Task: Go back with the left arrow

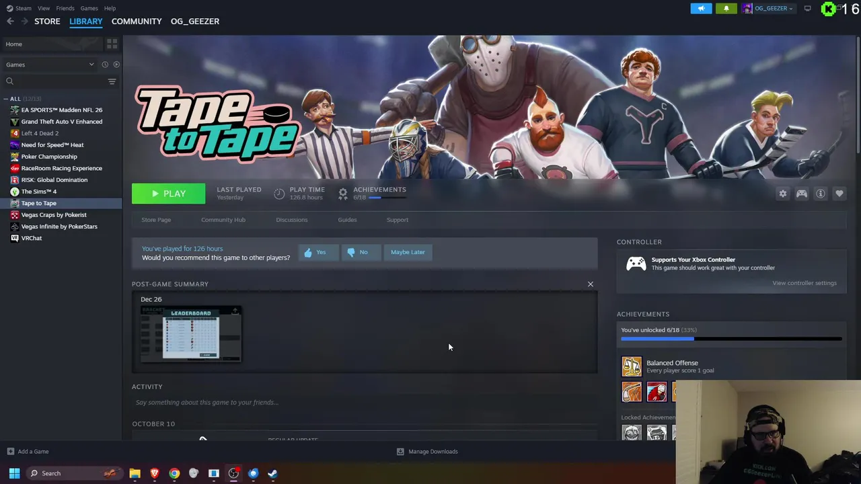Action: tap(10, 22)
